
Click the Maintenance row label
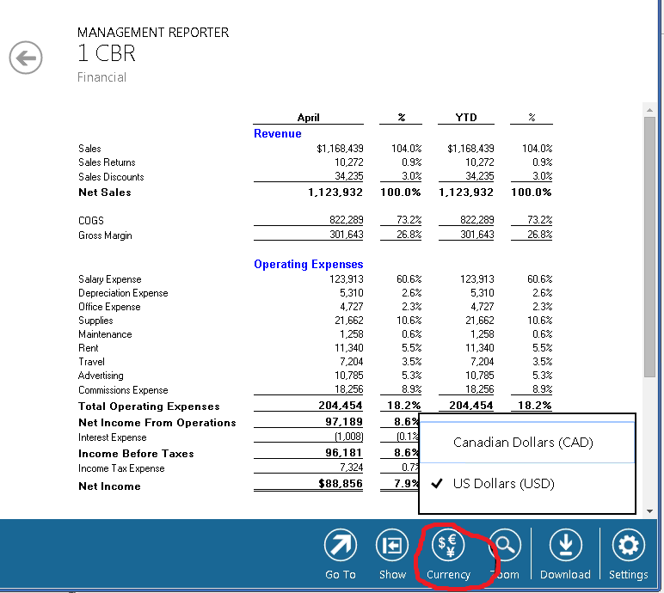pyautogui.click(x=105, y=334)
